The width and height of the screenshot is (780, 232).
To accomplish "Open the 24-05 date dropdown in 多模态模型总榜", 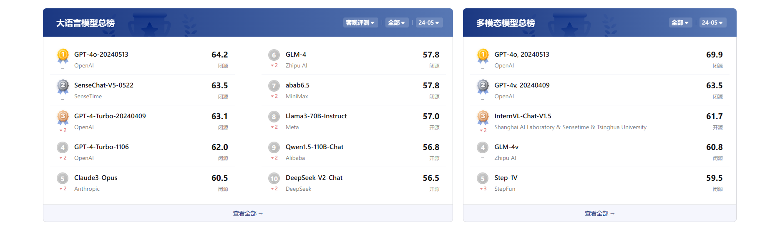I will (712, 22).
